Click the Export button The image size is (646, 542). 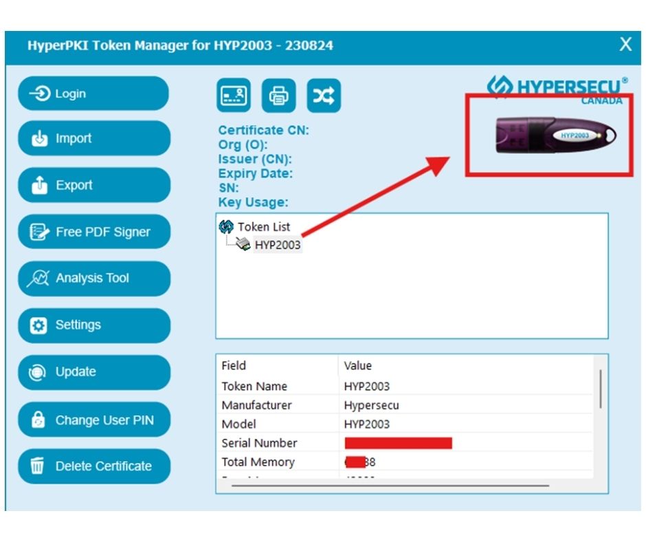[x=94, y=185]
